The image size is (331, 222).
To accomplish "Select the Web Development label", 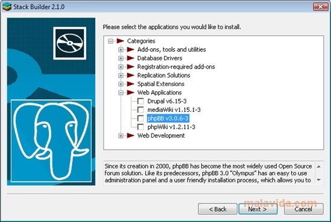I will tap(161, 135).
